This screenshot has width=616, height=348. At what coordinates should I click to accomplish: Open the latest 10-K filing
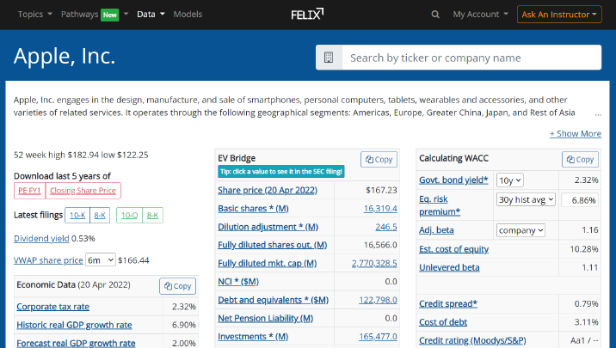coord(77,215)
